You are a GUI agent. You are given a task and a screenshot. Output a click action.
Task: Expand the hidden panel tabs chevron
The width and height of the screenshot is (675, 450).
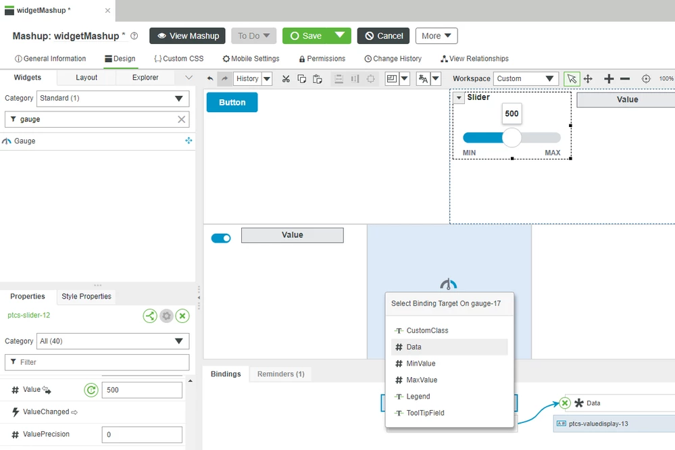pyautogui.click(x=189, y=78)
